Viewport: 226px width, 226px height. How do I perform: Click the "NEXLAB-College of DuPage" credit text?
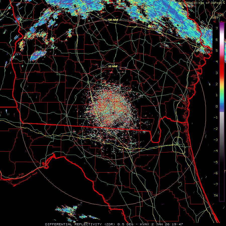200,3
